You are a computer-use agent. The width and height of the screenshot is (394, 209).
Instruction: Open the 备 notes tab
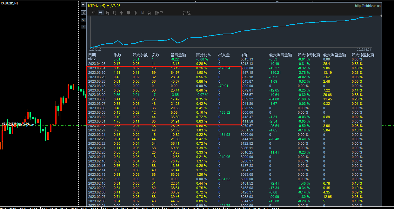click(x=149, y=13)
